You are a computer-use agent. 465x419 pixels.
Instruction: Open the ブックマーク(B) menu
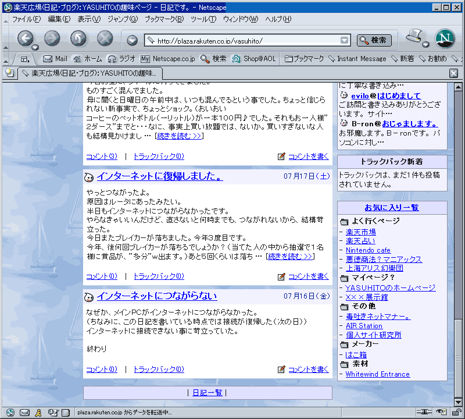coord(164,19)
